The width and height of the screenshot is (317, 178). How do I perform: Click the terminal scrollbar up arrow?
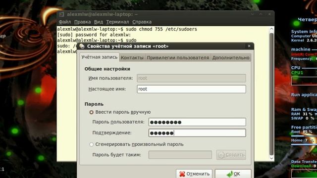[x=271, y=29]
